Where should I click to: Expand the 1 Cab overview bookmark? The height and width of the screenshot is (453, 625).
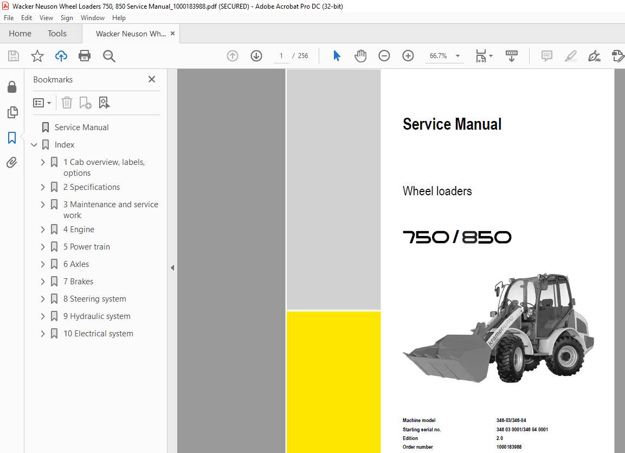point(43,162)
